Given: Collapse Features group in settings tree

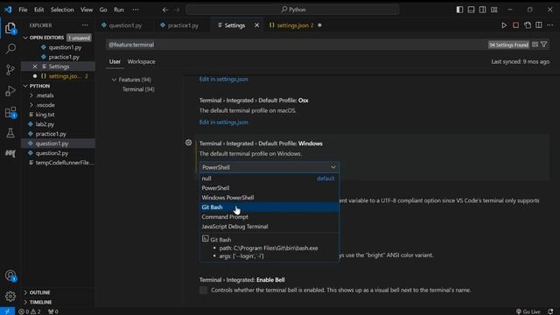Looking at the screenshot, I should pyautogui.click(x=114, y=80).
